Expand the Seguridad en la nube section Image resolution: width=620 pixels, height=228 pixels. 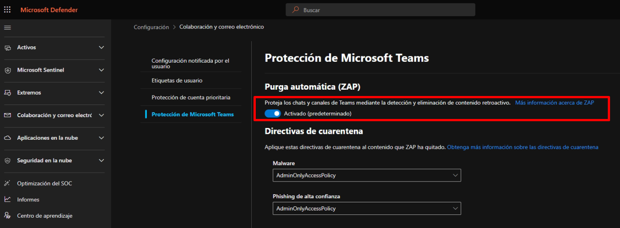(x=101, y=160)
